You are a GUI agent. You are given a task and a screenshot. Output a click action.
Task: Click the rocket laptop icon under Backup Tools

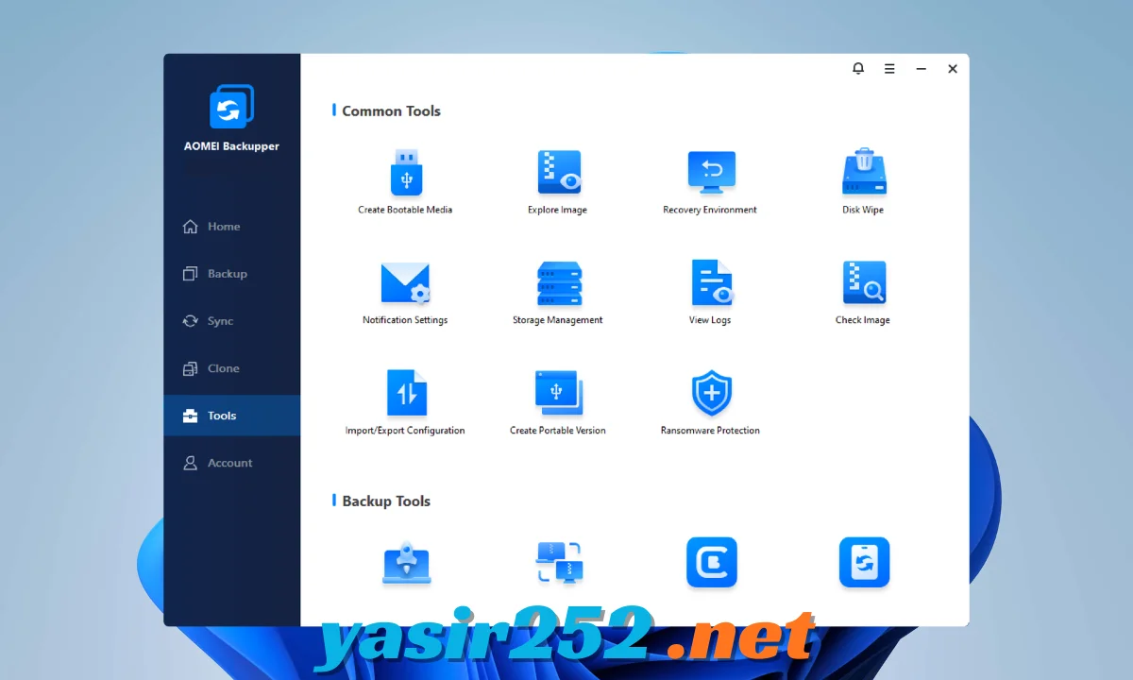(x=406, y=563)
